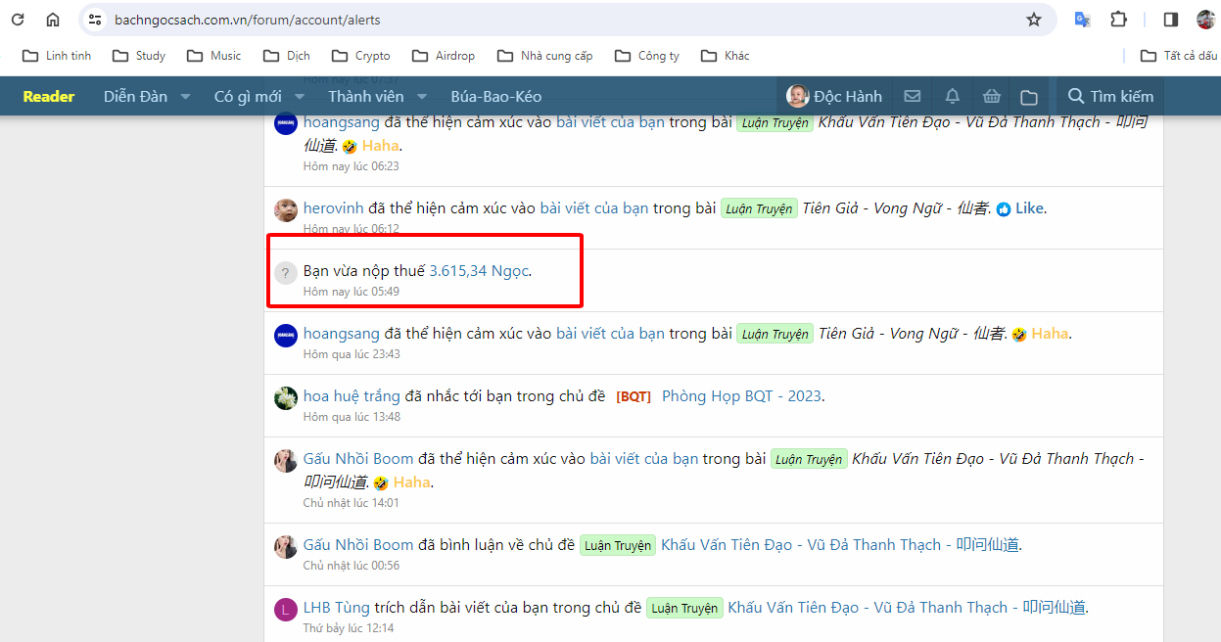Screen dimensions: 1221x642
Task: Open the browser extensions puzzle icon
Action: click(1118, 20)
